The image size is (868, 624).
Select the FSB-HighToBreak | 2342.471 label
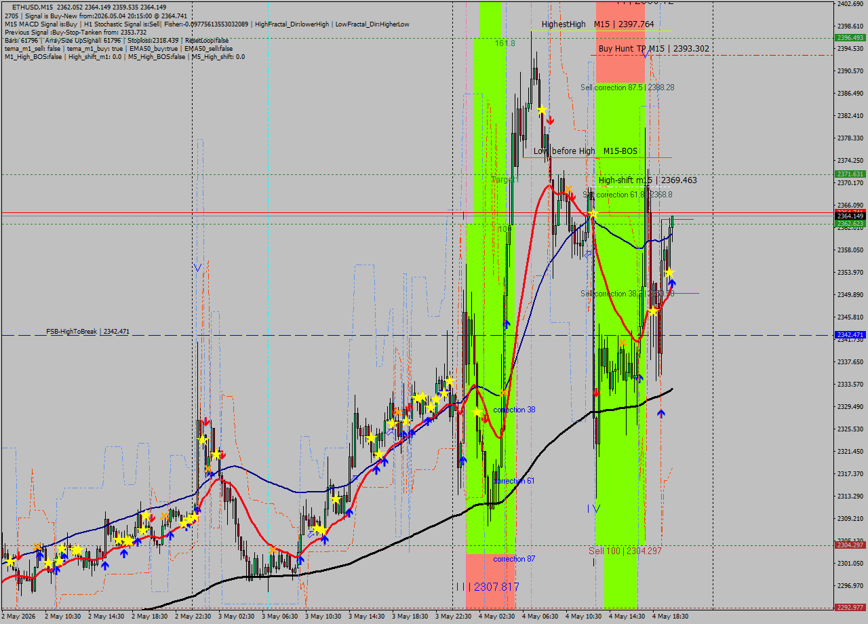(x=87, y=331)
